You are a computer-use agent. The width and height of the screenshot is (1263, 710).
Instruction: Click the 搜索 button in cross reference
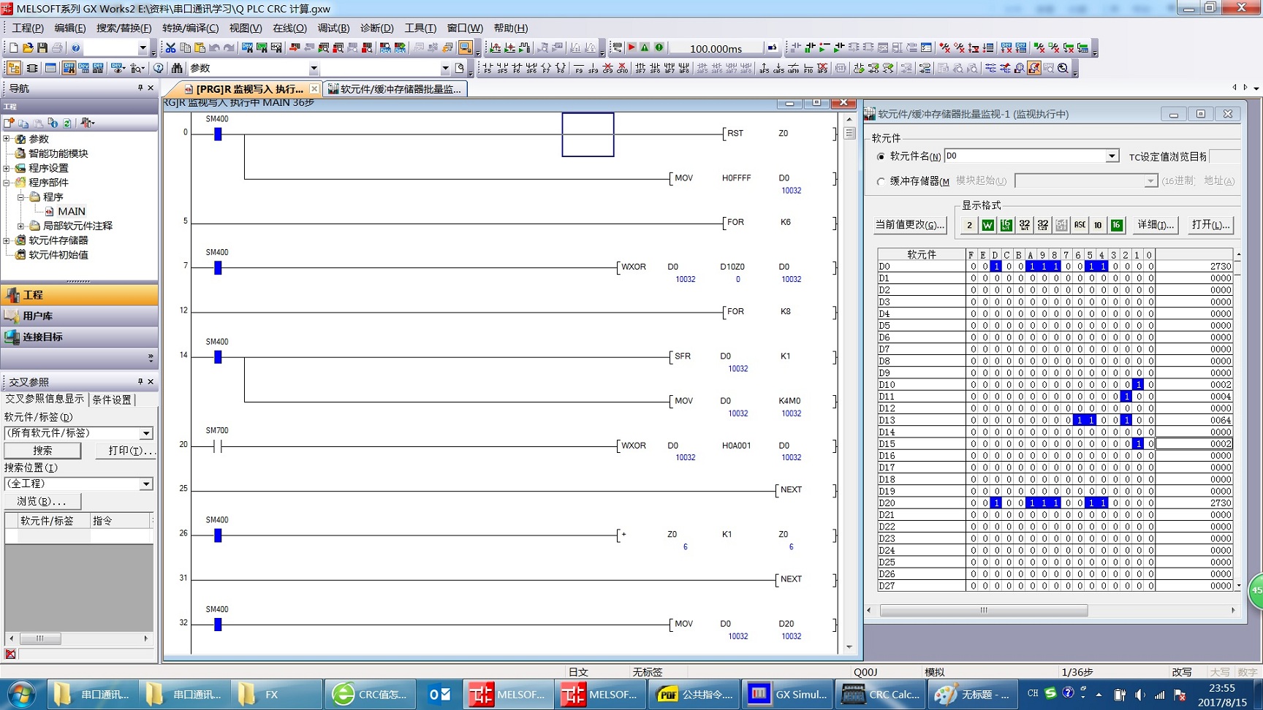pos(42,451)
